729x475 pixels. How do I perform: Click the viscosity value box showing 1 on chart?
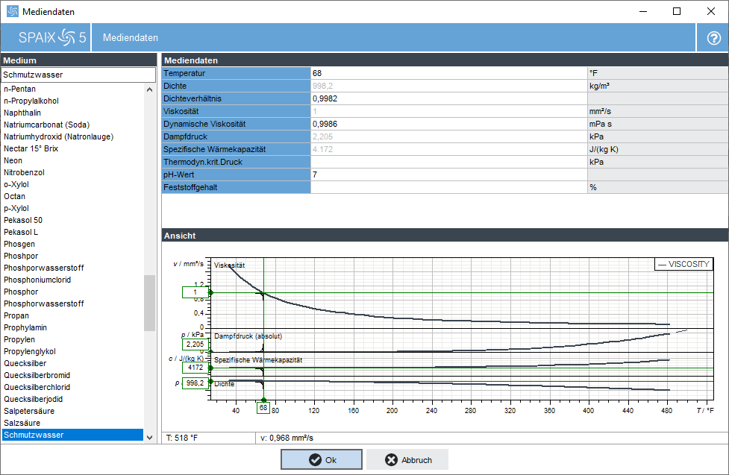(195, 292)
